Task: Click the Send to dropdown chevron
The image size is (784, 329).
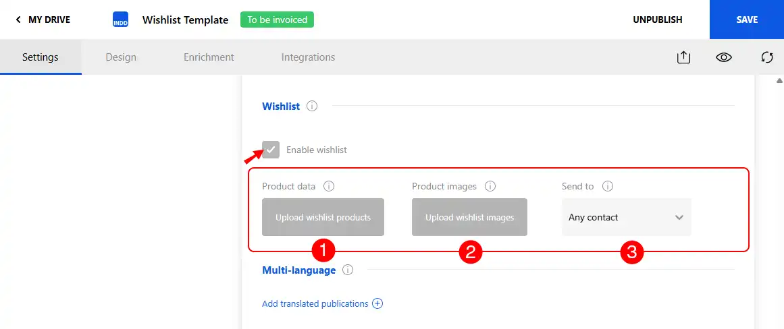Action: click(x=679, y=218)
